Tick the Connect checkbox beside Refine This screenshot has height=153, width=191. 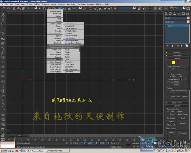tap(179, 133)
